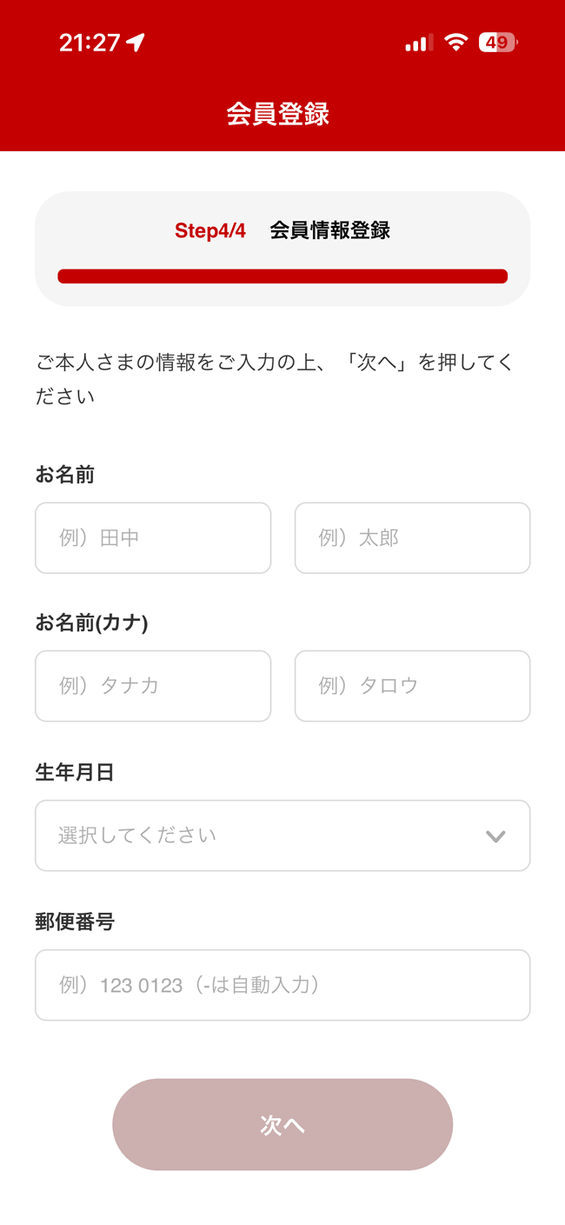Tap the cellular signal strength icon
565x1225 pixels.
(419, 43)
